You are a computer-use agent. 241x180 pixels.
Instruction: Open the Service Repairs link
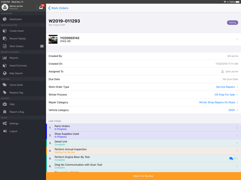(225, 87)
